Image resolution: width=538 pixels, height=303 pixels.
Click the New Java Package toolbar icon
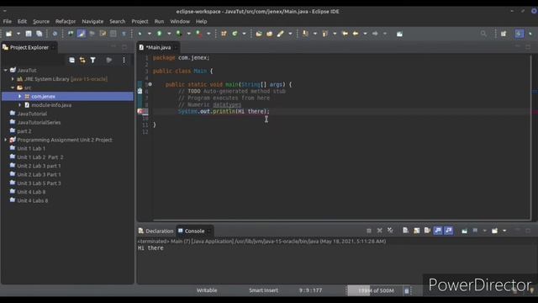tap(224, 34)
